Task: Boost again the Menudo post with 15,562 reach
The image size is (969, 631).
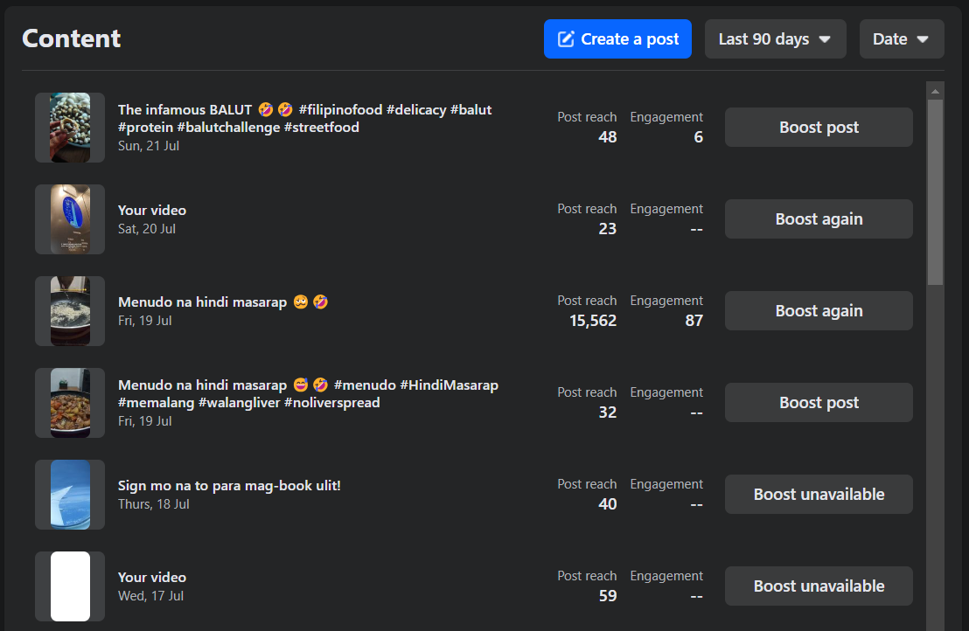Action: click(x=819, y=311)
